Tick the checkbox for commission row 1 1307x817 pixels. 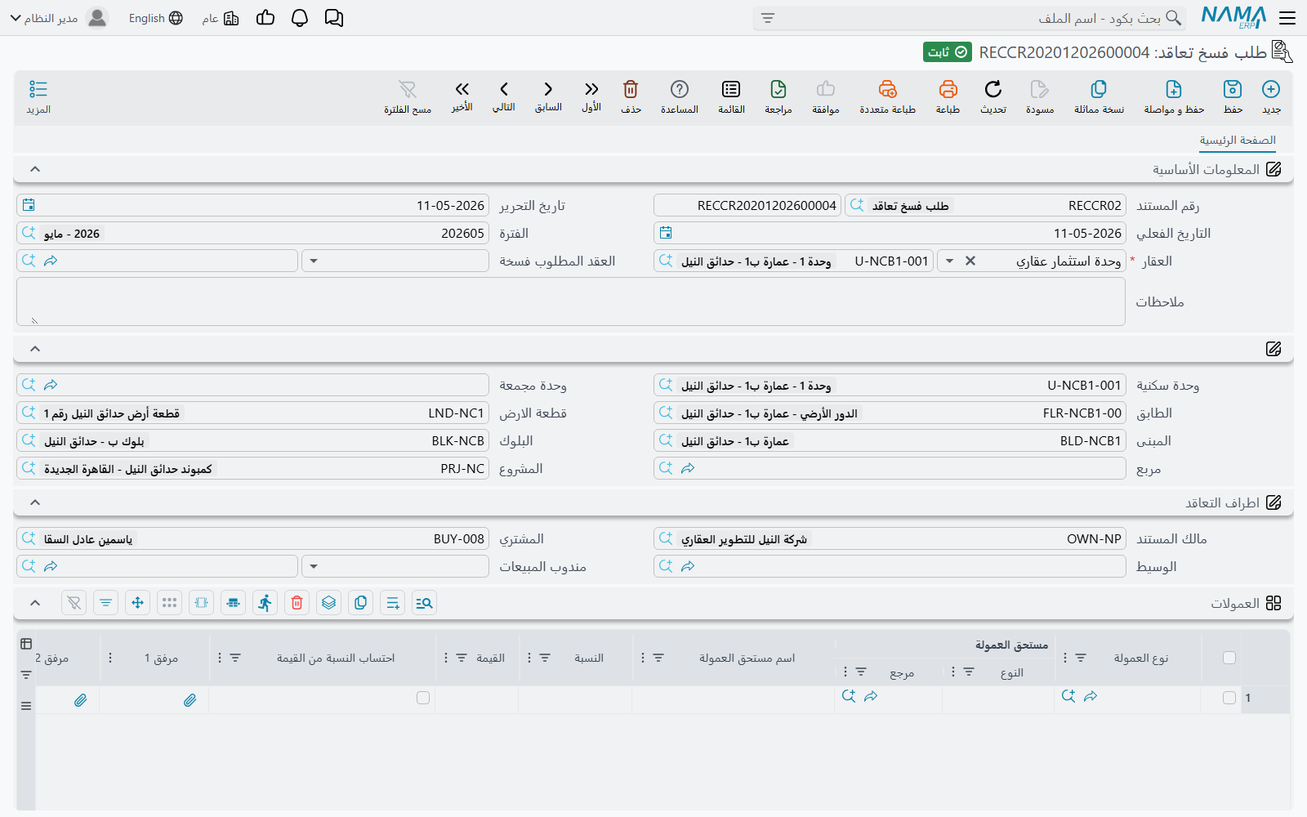[x=1229, y=698]
